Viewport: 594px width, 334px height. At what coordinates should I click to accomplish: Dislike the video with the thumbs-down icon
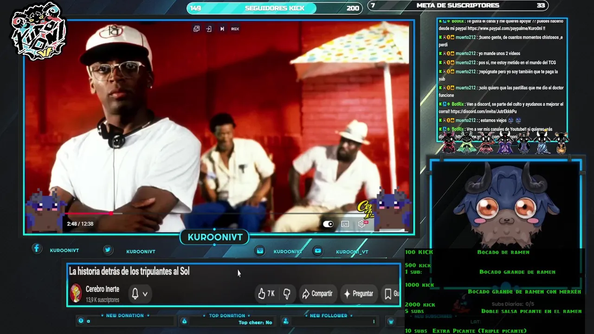(287, 294)
